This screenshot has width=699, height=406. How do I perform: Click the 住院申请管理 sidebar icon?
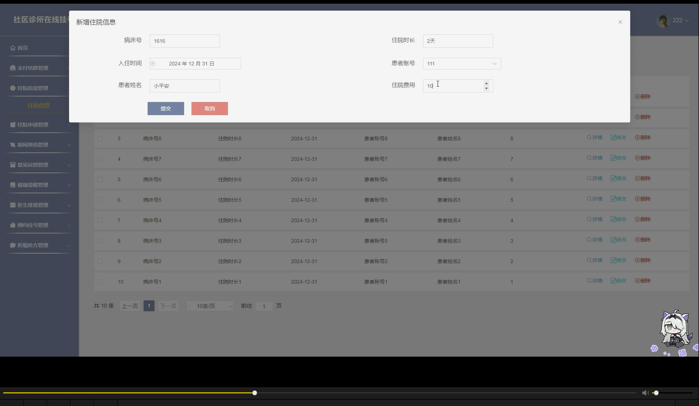(x=13, y=125)
